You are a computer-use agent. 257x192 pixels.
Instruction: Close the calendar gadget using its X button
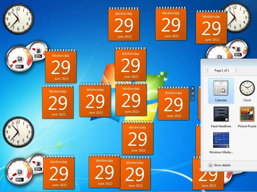tap(192, 88)
